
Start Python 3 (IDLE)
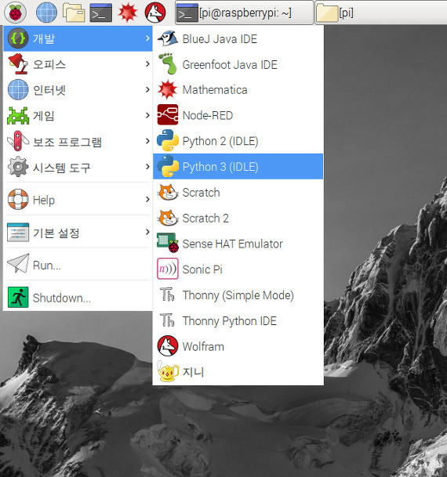click(238, 166)
